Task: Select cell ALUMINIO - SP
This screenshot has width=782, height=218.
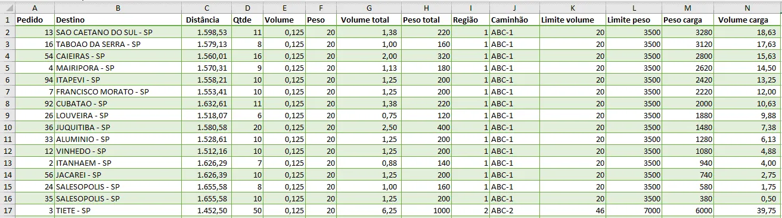Action: coord(119,139)
